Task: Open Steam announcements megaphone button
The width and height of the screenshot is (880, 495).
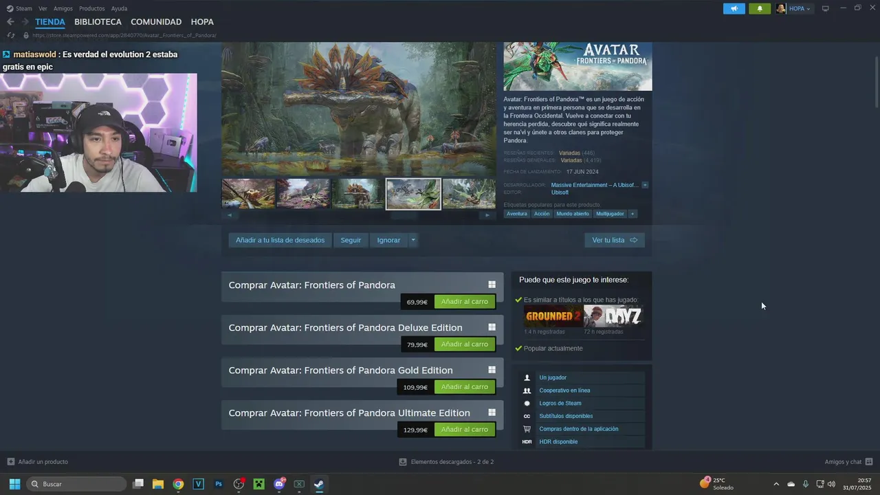Action: click(734, 8)
